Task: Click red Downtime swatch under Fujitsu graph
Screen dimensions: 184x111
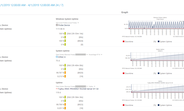Action: click(x=124, y=105)
